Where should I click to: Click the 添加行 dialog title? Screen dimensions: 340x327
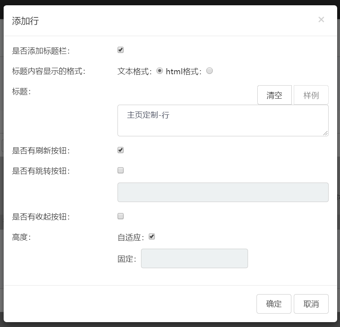(26, 21)
